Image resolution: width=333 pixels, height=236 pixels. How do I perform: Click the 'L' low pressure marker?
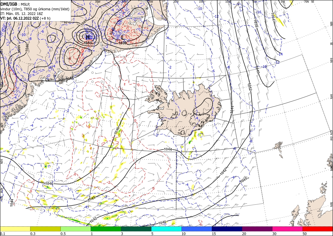click(x=123, y=38)
